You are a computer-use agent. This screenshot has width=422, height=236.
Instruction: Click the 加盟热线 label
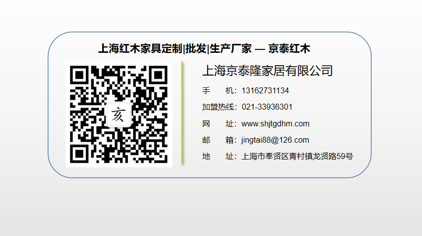point(217,107)
